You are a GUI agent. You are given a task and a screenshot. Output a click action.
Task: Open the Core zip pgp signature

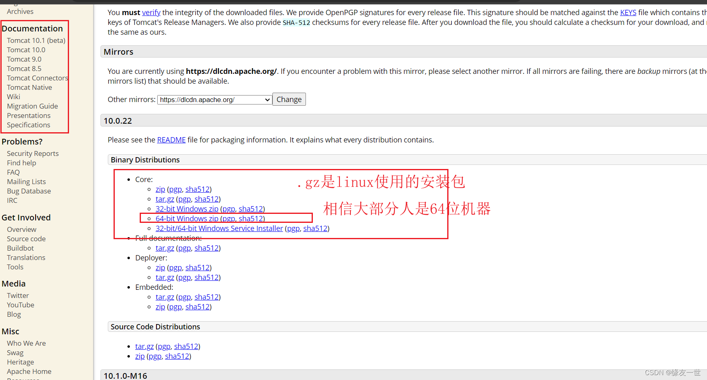click(175, 189)
